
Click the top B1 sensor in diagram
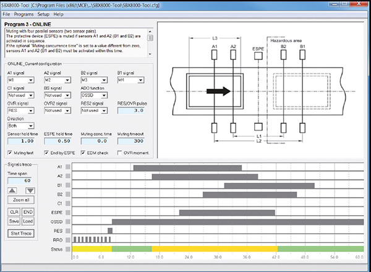click(x=302, y=55)
